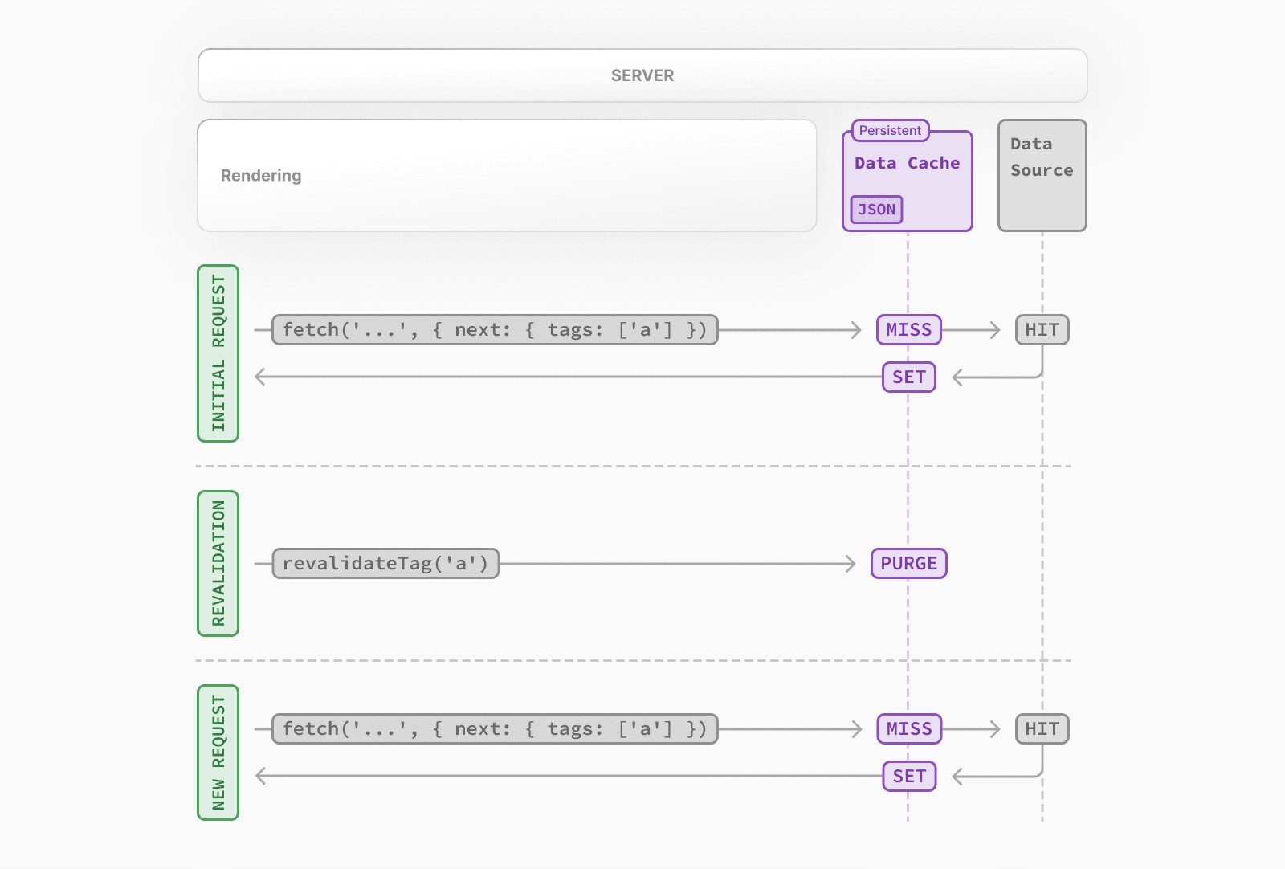The width and height of the screenshot is (1285, 869).
Task: Toggle the NEW REQUEST green label
Action: pos(218,751)
